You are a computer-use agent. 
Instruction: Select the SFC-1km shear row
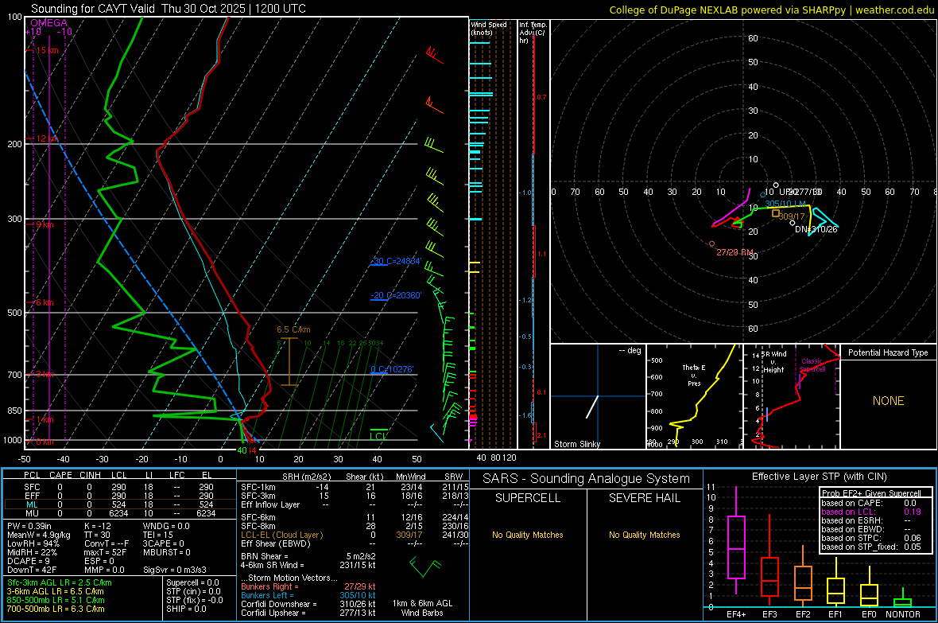point(355,487)
